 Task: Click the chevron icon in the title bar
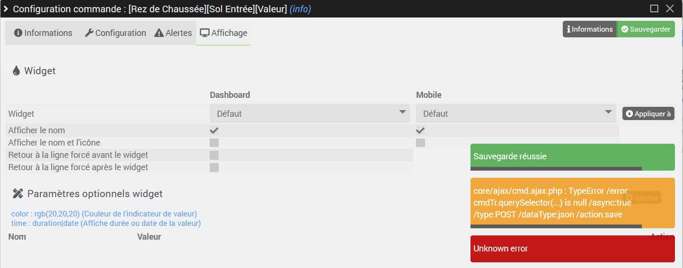(x=7, y=9)
